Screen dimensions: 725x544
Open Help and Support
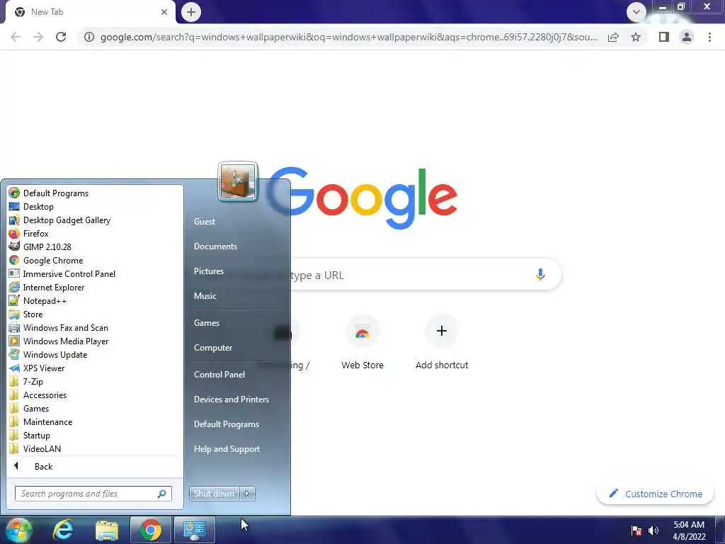coord(227,448)
